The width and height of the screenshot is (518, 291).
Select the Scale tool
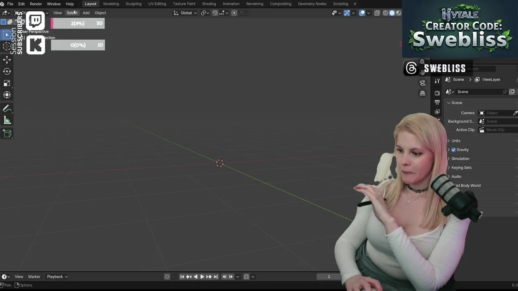[x=7, y=83]
